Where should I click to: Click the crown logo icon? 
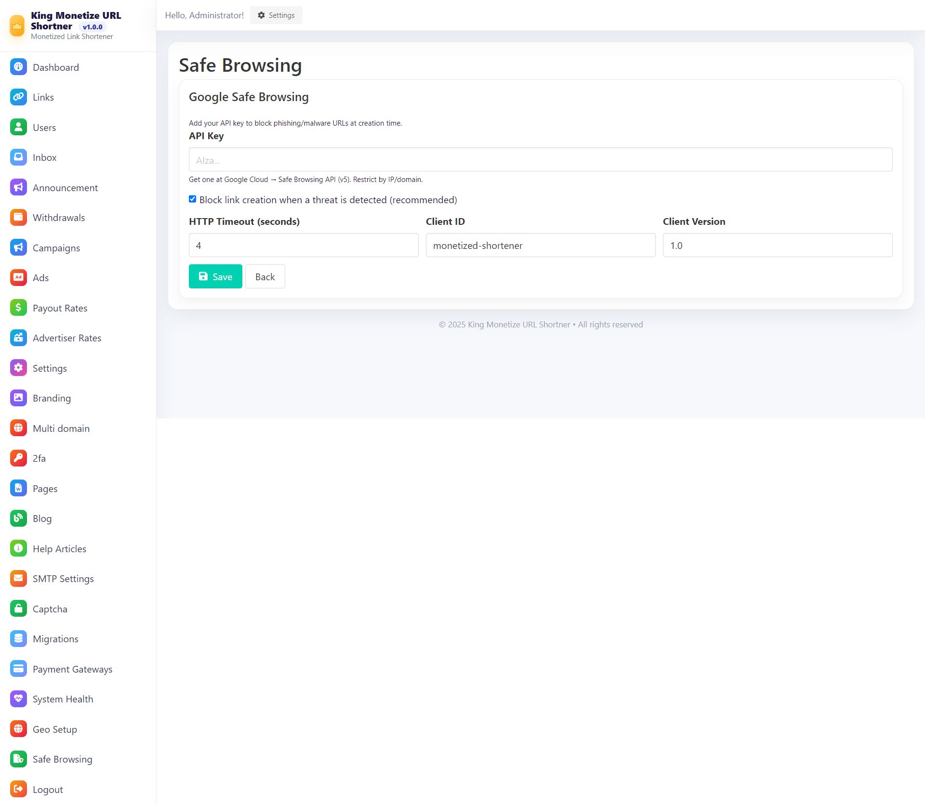point(17,26)
